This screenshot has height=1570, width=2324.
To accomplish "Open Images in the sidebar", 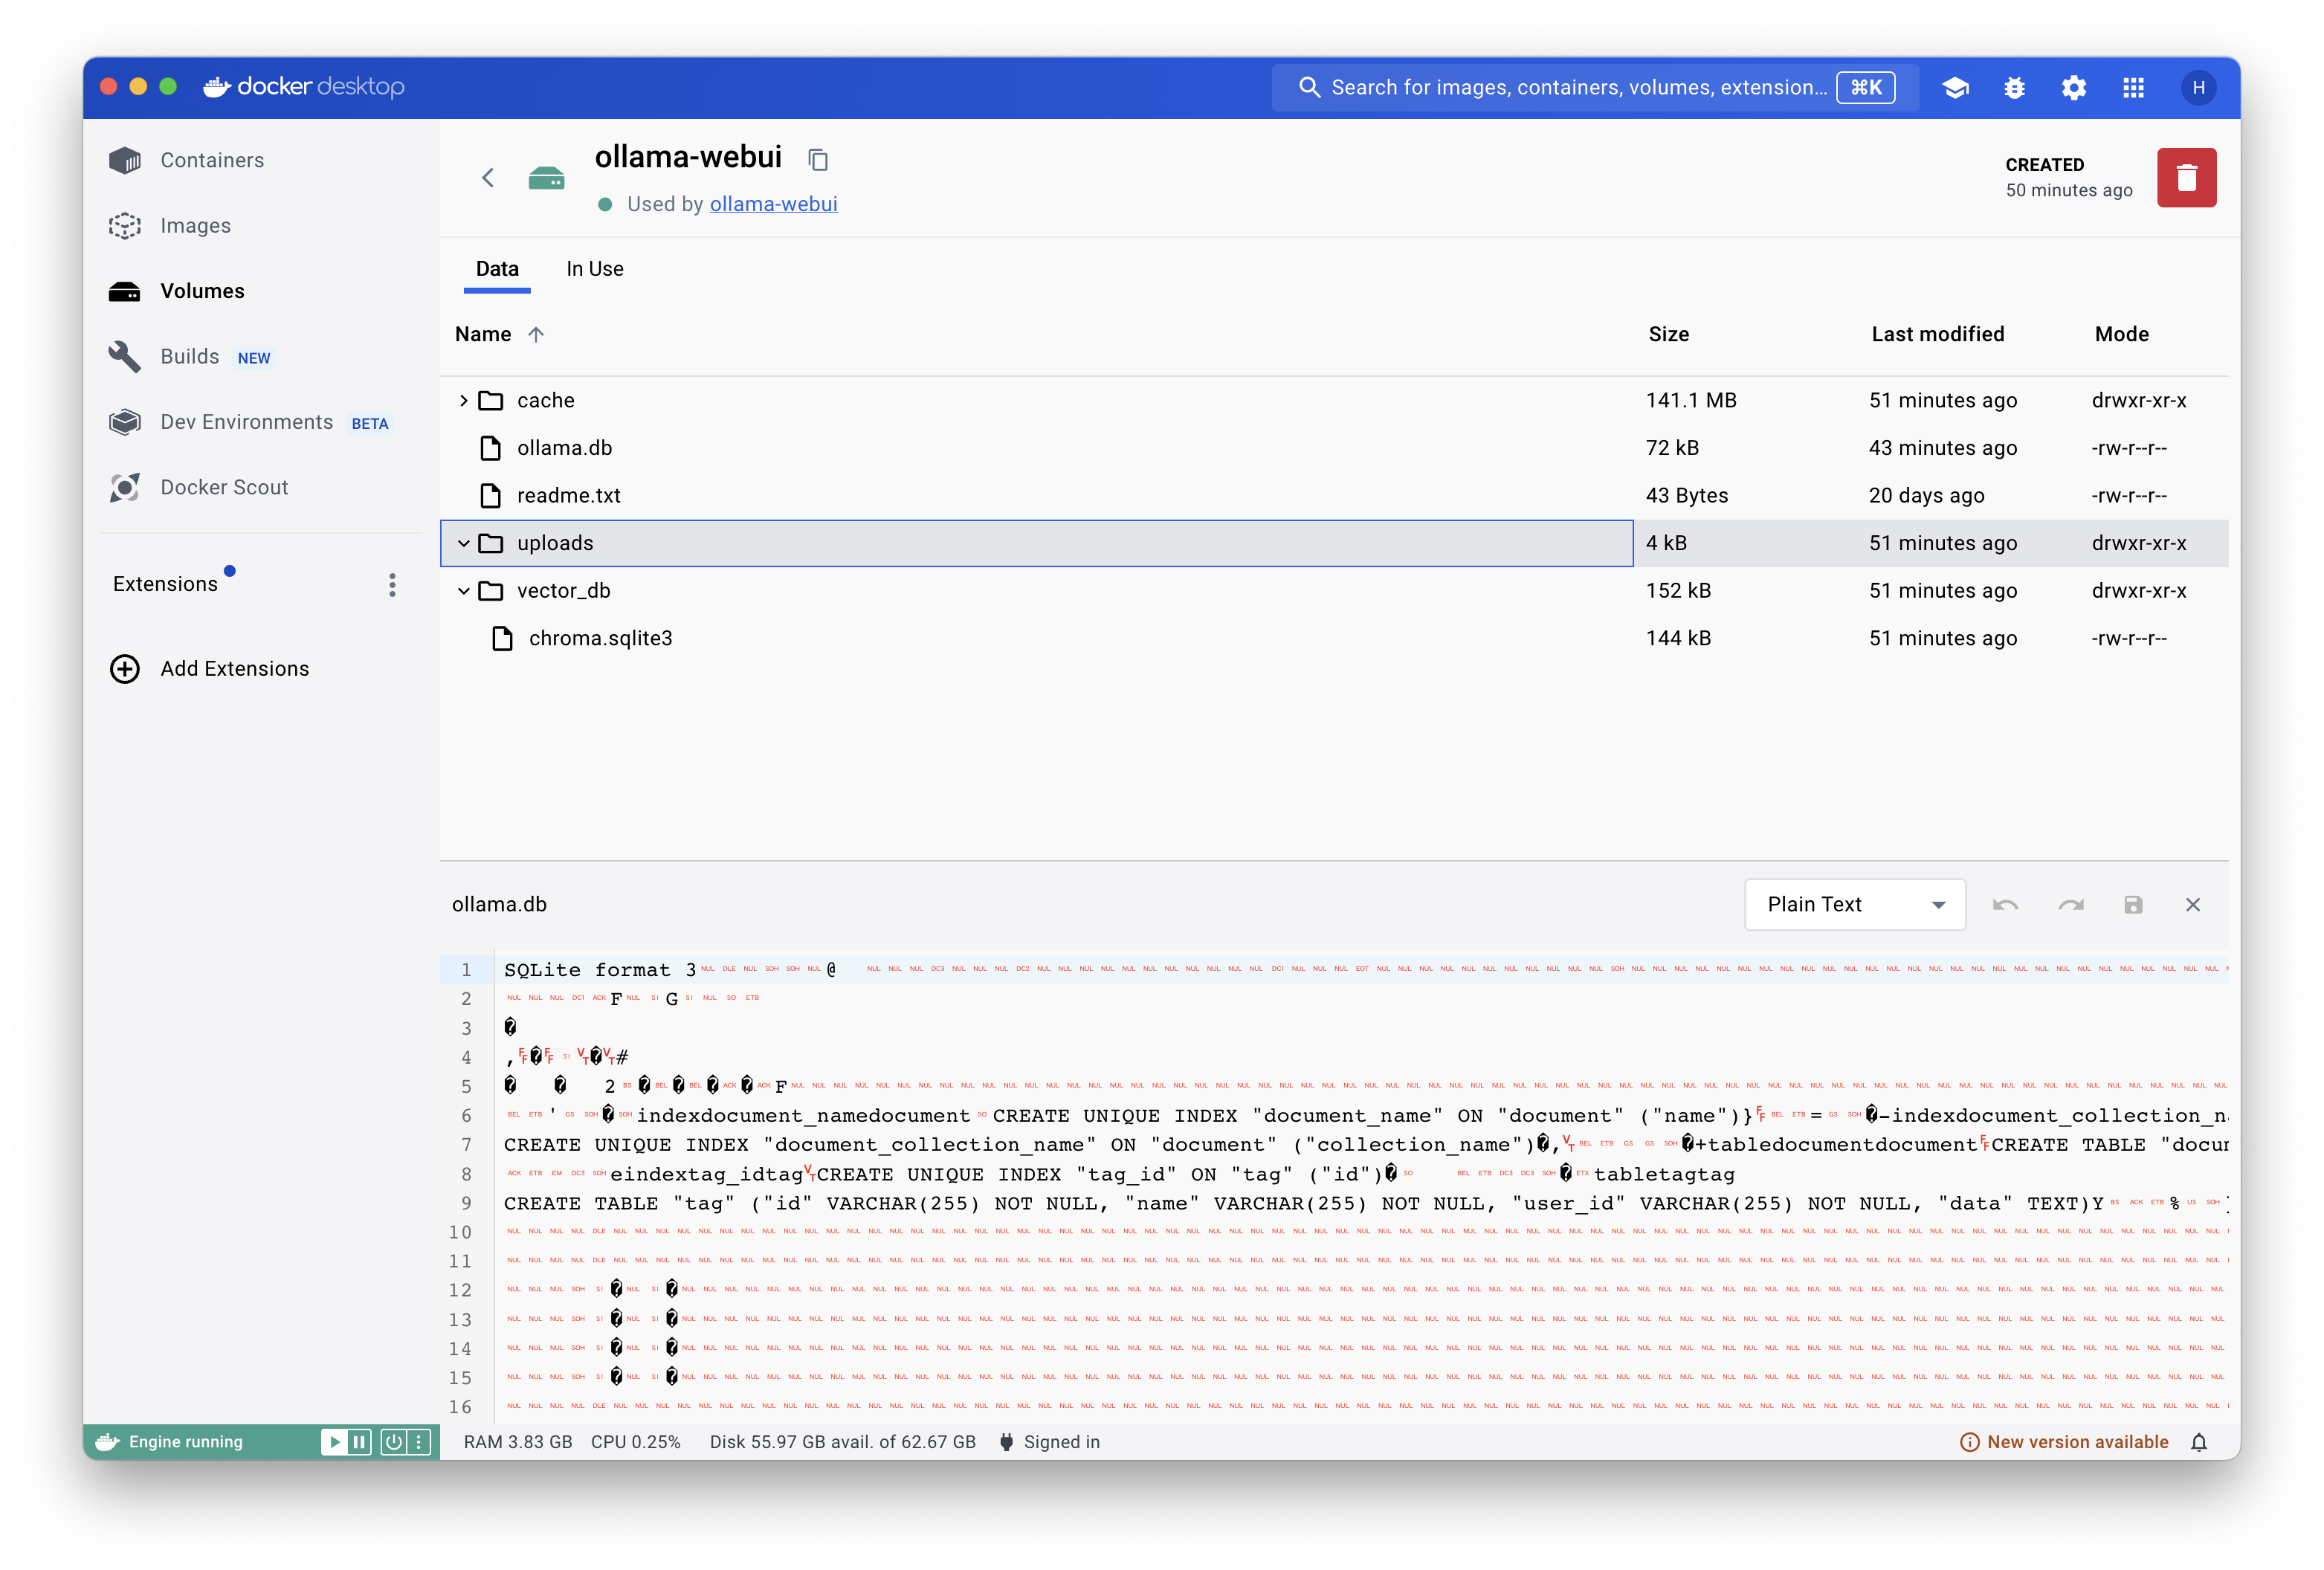I will coord(195,226).
